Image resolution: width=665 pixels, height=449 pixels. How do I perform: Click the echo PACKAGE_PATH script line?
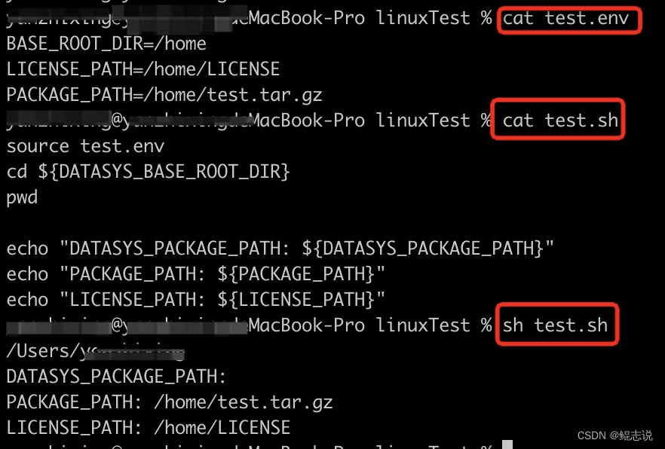tap(195, 274)
